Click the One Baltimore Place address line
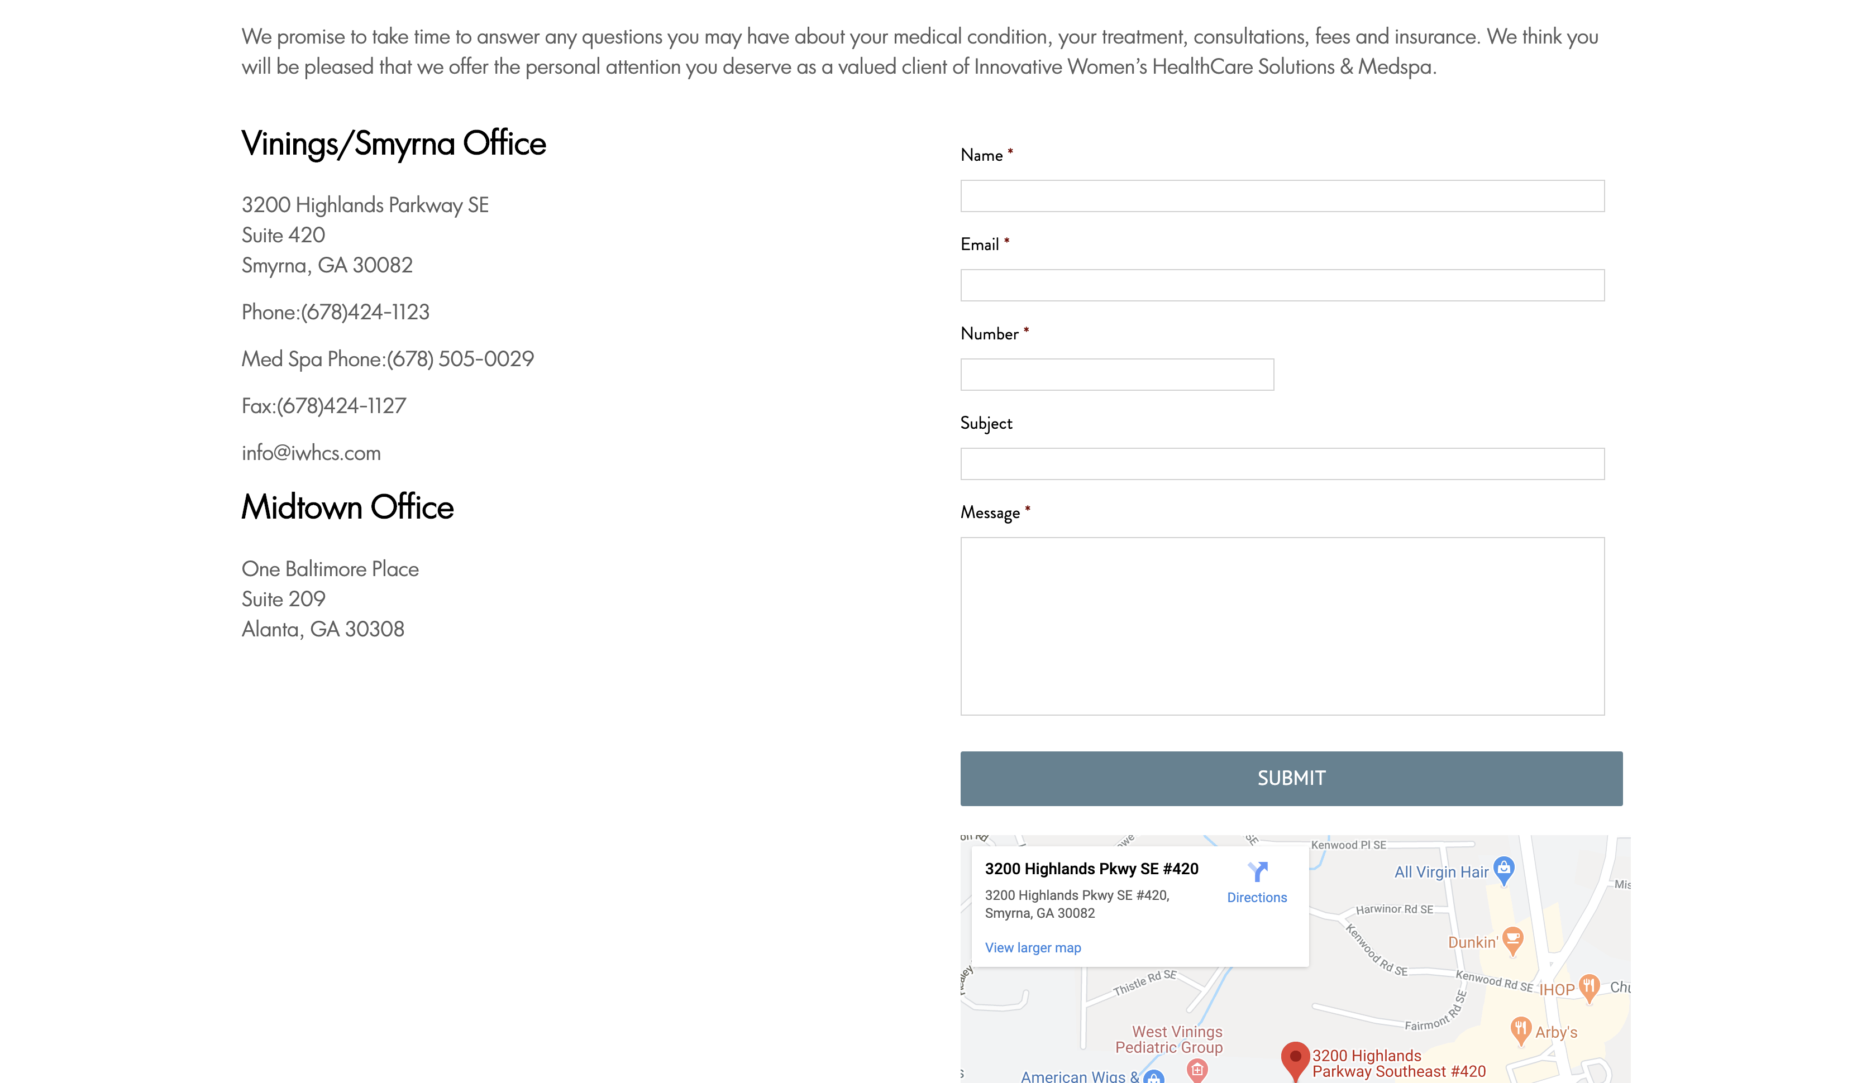This screenshot has width=1871, height=1083. pos(331,569)
